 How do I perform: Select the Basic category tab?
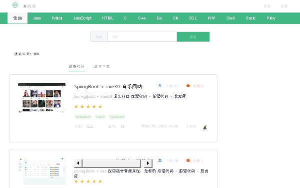[251, 18]
